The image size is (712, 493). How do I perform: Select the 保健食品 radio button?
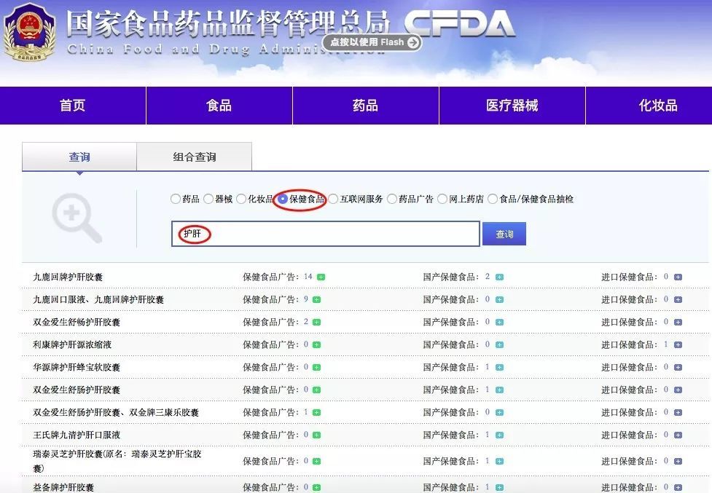click(x=283, y=199)
